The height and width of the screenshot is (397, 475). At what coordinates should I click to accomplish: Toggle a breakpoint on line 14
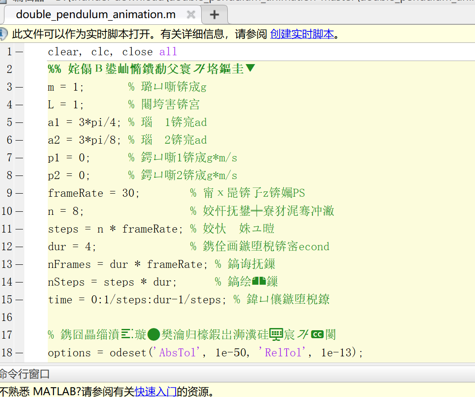(19, 282)
